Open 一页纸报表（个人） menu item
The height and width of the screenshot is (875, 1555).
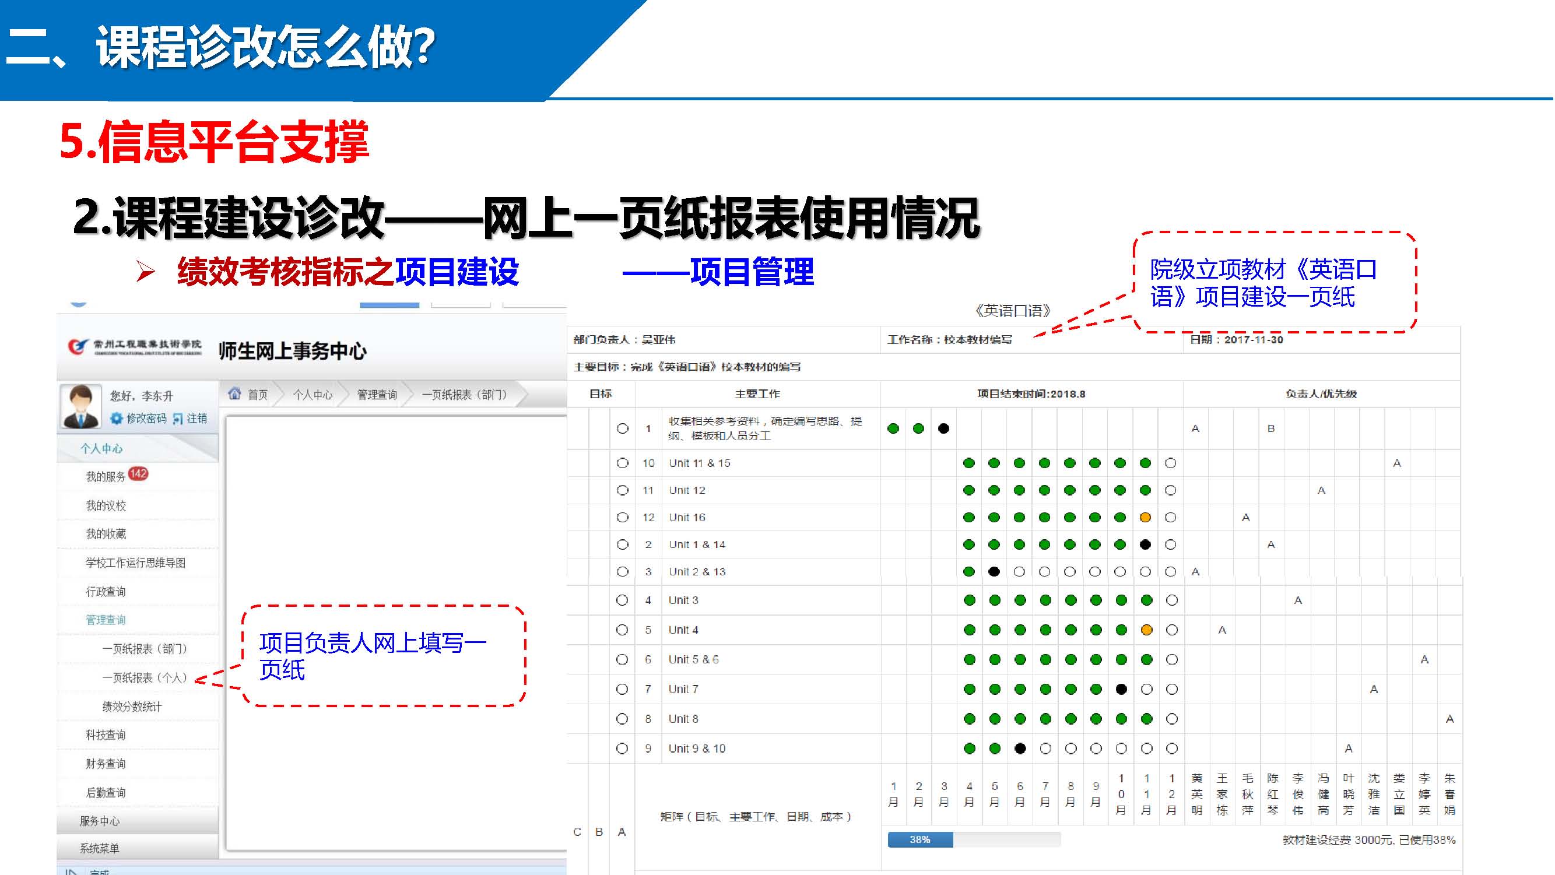145,677
